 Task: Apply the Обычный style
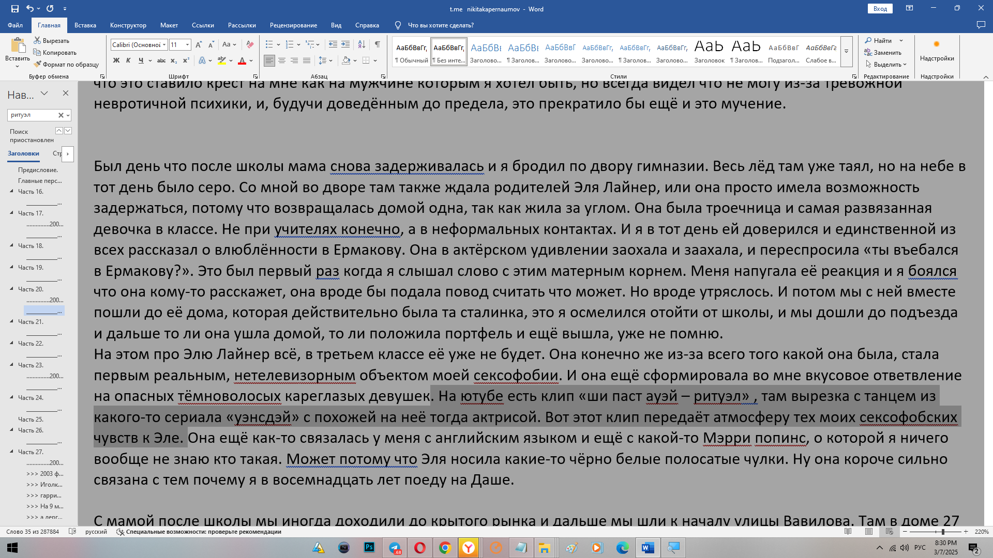tap(412, 52)
